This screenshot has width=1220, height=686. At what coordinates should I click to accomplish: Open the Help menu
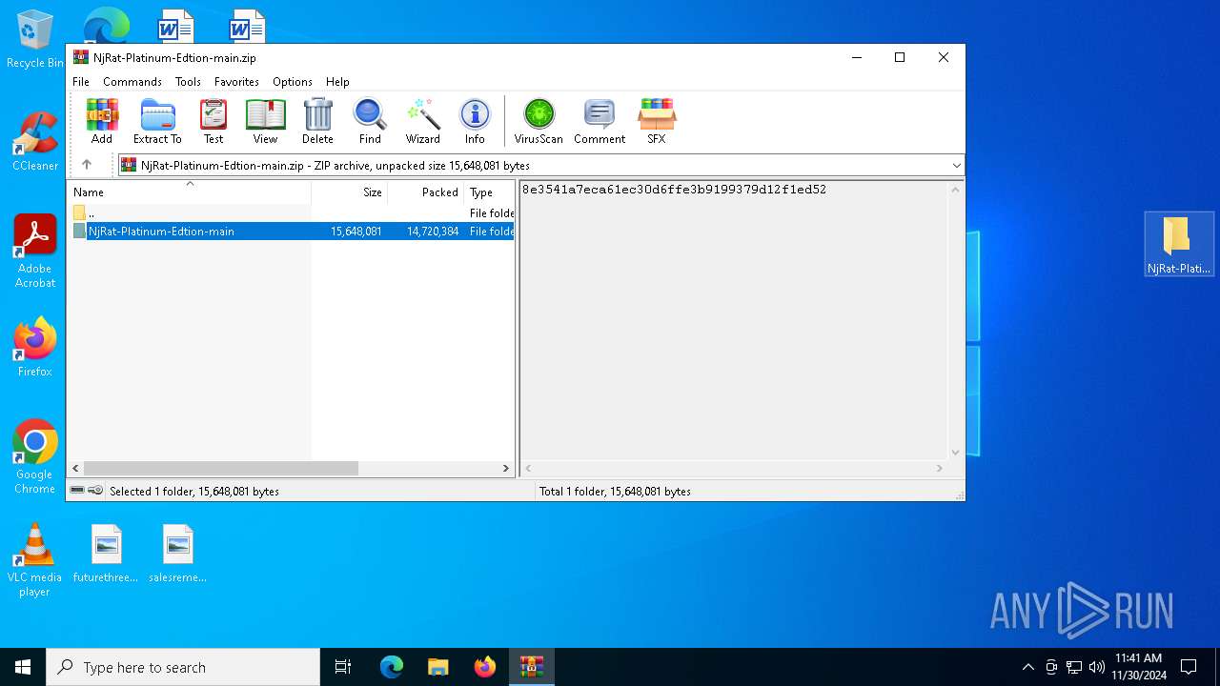coord(337,82)
